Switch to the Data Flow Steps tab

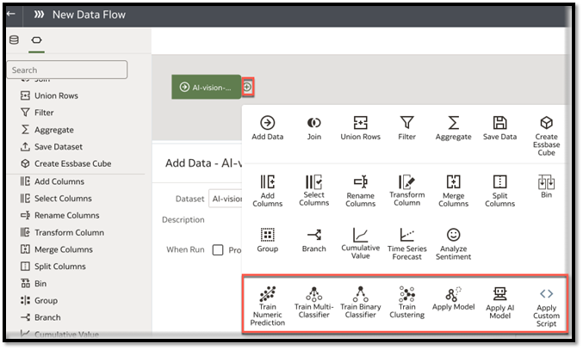[36, 40]
